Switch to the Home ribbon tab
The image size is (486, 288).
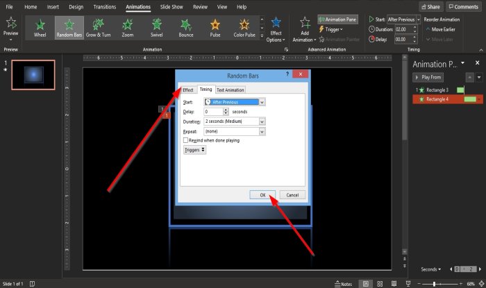click(x=31, y=7)
